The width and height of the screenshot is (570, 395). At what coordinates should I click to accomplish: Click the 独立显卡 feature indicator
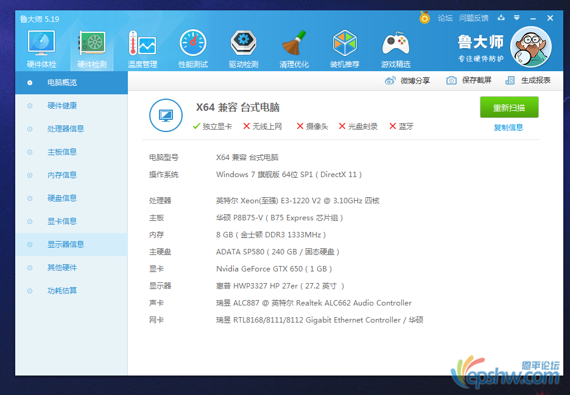[x=213, y=126]
